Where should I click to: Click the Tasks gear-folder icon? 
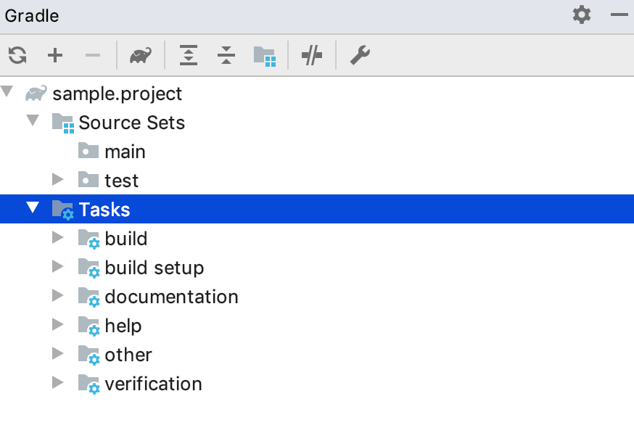point(63,210)
